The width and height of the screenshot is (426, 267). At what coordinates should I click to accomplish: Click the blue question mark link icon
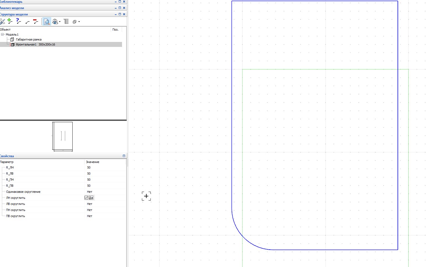pyautogui.click(x=18, y=21)
